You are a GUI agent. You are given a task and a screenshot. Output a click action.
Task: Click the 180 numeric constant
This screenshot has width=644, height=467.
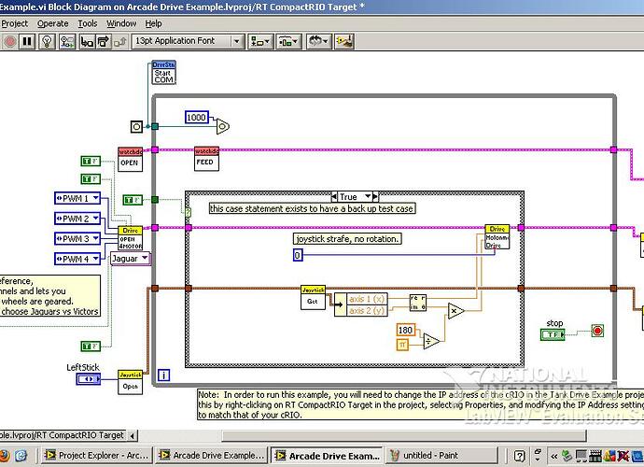pyautogui.click(x=405, y=330)
